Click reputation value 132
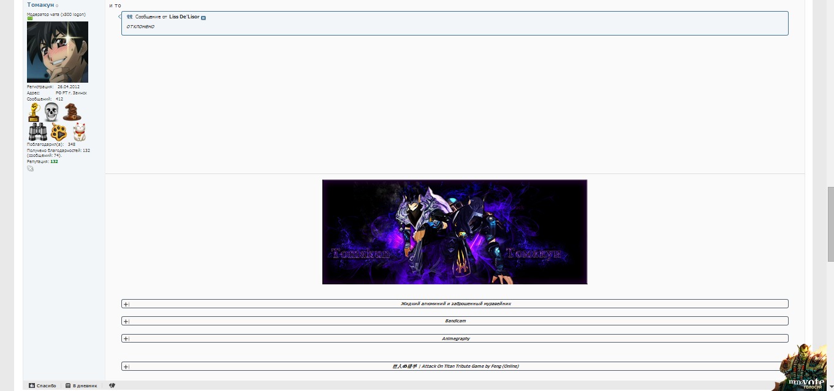Viewport: 834px width, 391px height. 54,162
